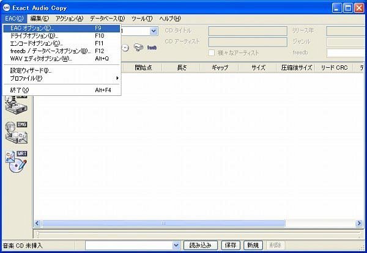Open the アクション menu
The image size is (367, 253).
(69, 18)
